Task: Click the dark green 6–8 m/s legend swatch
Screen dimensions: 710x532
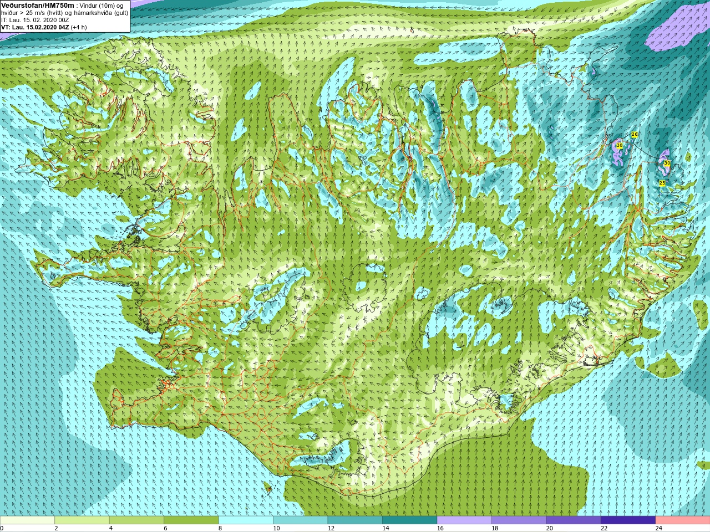Action: point(191,520)
